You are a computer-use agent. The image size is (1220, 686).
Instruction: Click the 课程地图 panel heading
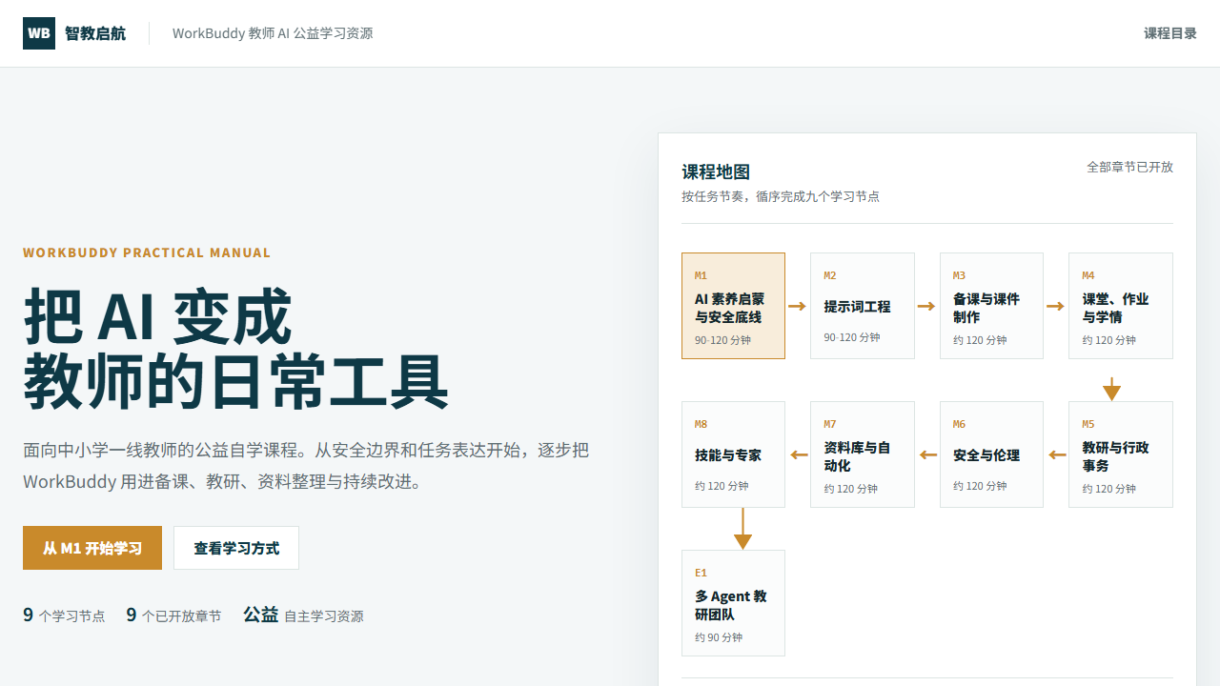pos(716,172)
